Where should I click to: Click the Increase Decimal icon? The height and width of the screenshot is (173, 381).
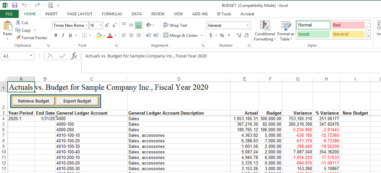pyautogui.click(x=239, y=35)
